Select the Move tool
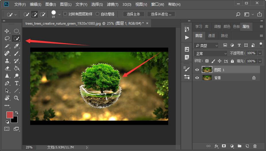This screenshot has height=151, width=266. pos(7,31)
